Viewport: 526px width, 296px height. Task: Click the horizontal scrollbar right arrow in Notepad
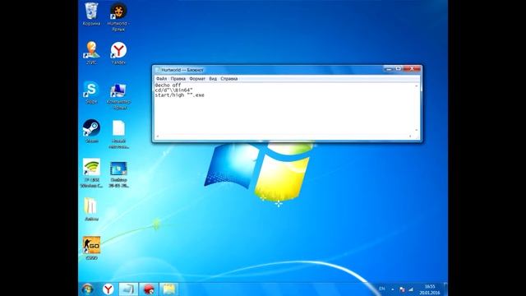point(410,136)
